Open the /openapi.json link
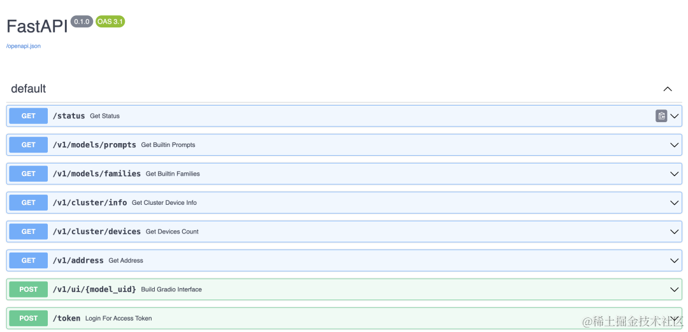Viewport: 688px width, 332px height. click(x=24, y=46)
